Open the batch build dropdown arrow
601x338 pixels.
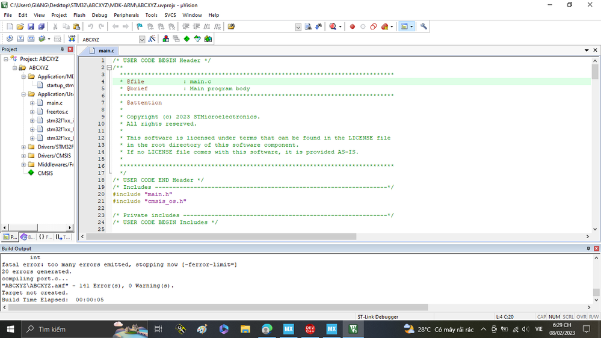coord(49,39)
